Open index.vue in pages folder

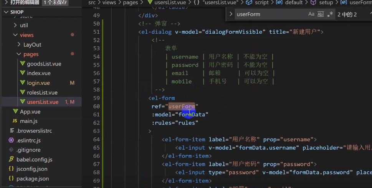pos(39,73)
